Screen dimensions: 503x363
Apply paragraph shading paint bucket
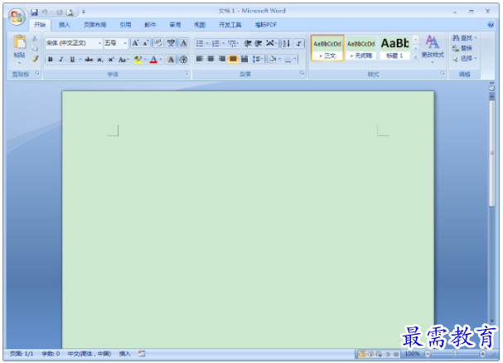click(273, 59)
